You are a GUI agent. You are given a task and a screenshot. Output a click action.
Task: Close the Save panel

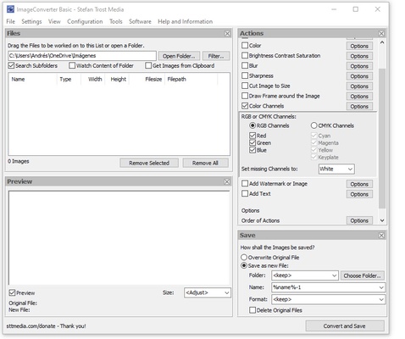[x=381, y=236]
